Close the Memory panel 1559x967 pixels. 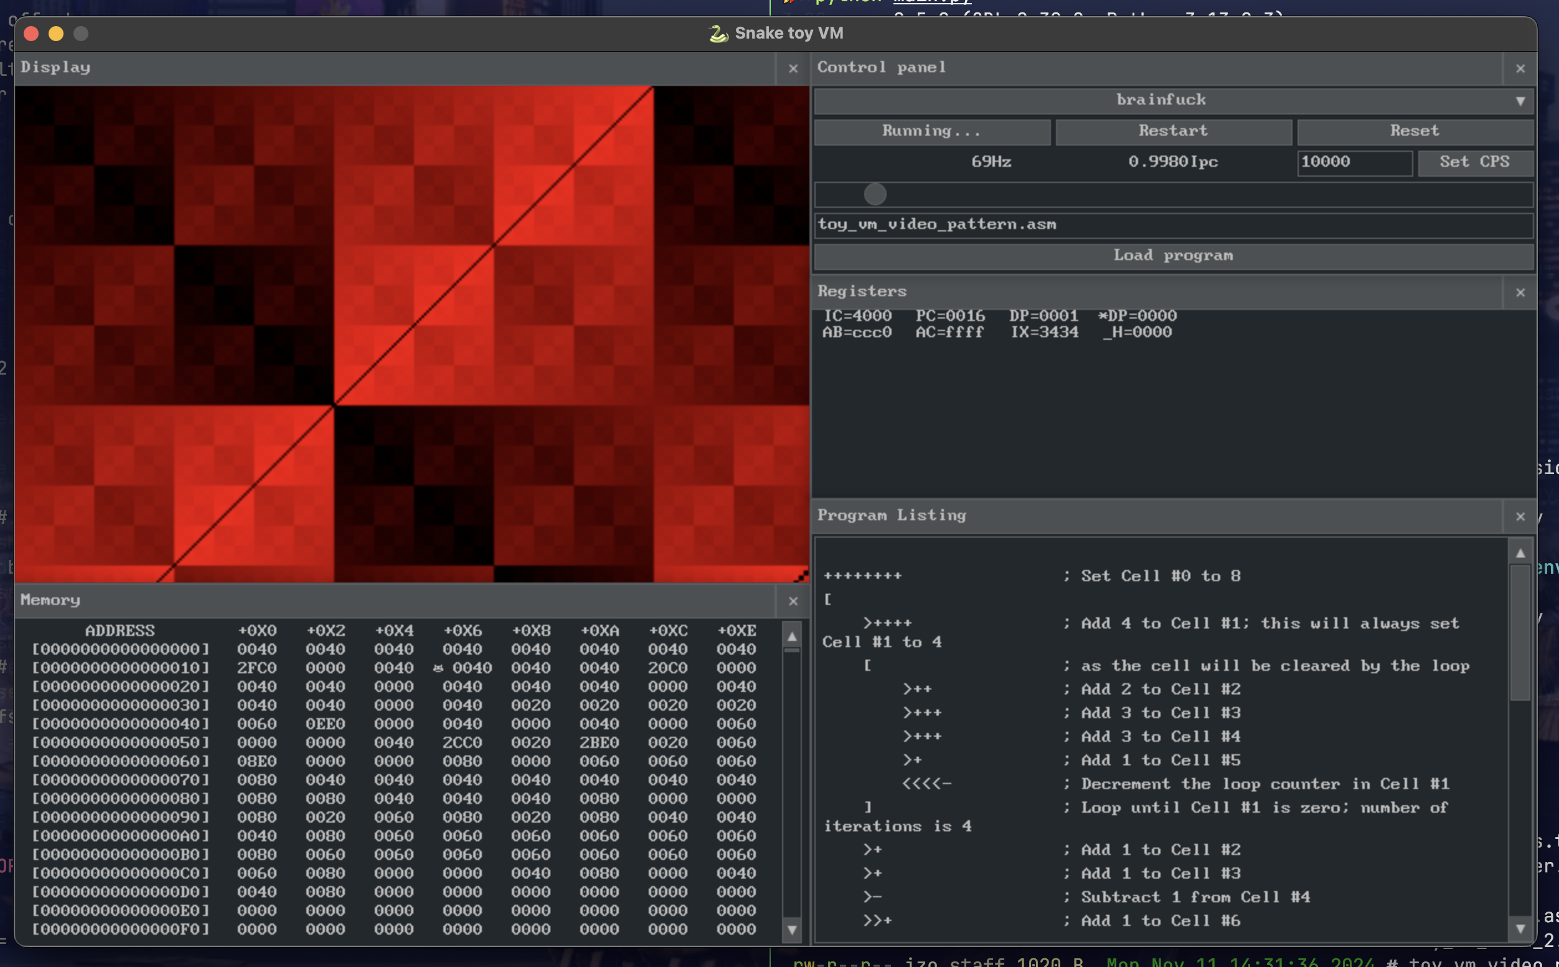[793, 601]
